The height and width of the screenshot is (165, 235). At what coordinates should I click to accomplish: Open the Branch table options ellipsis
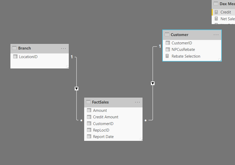[63, 49]
